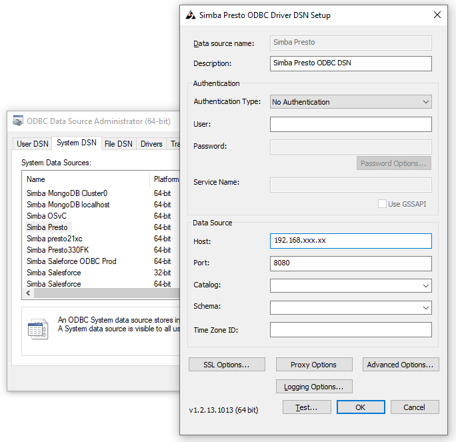Image resolution: width=456 pixels, height=442 pixels.
Task: Select Simba MongoDB localhost entry
Action: click(x=68, y=205)
